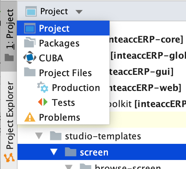
Task: Click the Tests red-green arrows icon
Action: point(43,102)
